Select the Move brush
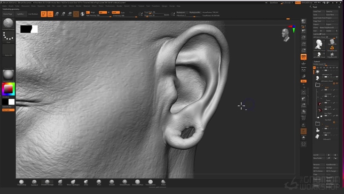The height and width of the screenshot is (194, 344). tap(60, 182)
